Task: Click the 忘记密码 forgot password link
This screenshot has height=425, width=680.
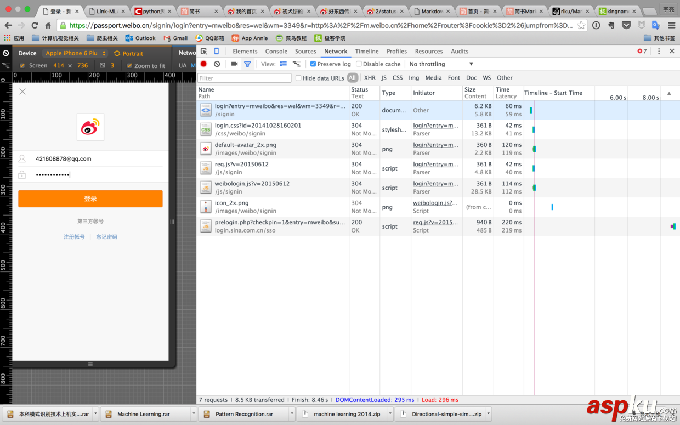Action: [107, 237]
